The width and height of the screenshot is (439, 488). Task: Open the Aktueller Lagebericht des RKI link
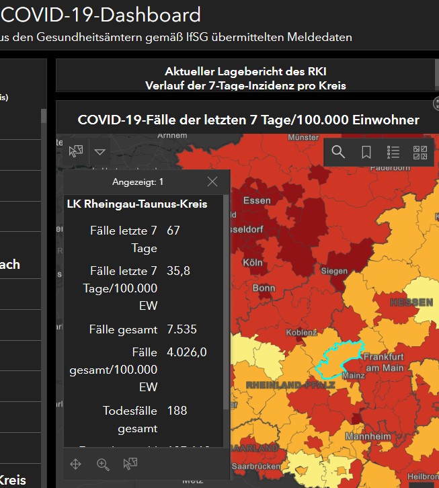click(x=245, y=71)
